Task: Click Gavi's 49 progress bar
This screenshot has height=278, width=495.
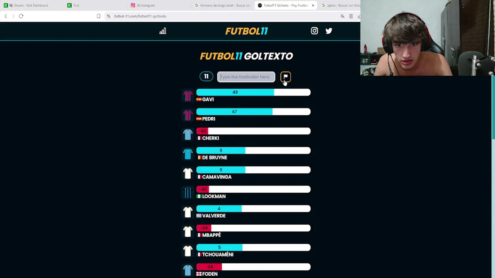Action: pos(253,92)
